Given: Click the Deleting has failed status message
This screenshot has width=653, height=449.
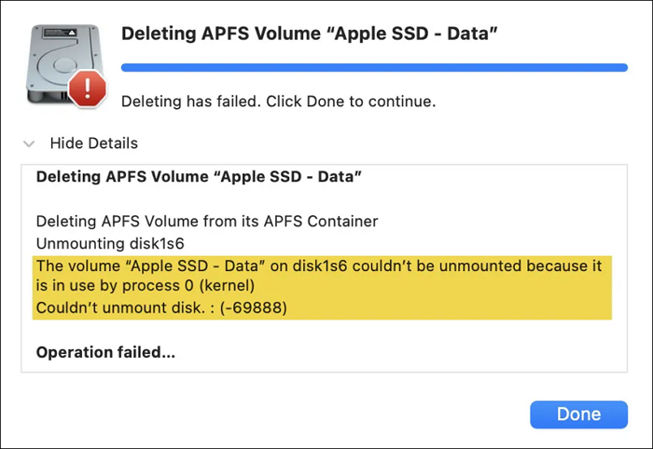Looking at the screenshot, I should 278,101.
